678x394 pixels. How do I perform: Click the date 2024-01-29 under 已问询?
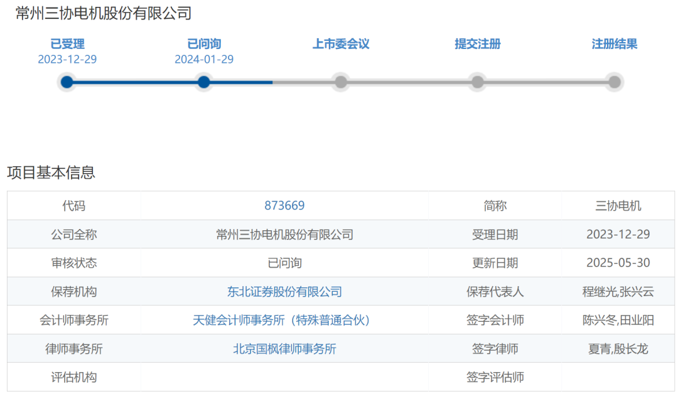click(x=203, y=59)
